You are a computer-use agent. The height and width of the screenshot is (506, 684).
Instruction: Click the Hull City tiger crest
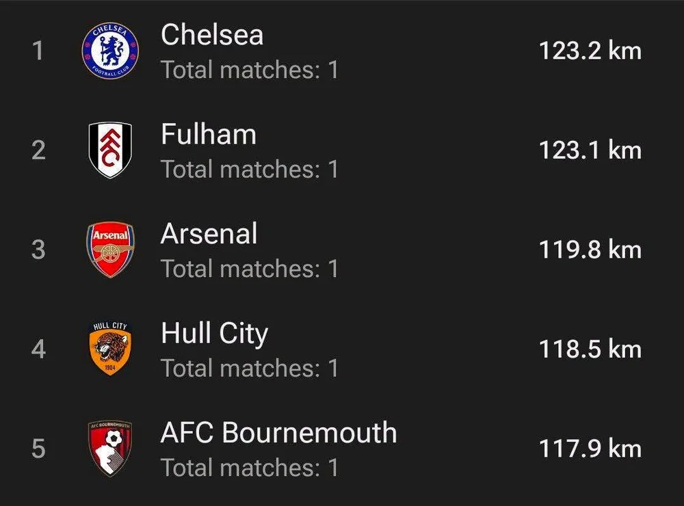(110, 349)
